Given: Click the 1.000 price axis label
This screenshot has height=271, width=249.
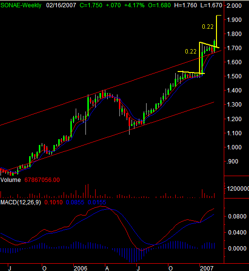Looking at the screenshot, I should [234, 147].
